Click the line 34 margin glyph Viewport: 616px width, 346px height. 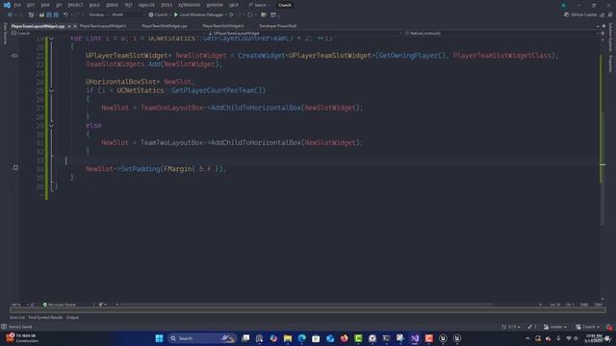pos(15,168)
